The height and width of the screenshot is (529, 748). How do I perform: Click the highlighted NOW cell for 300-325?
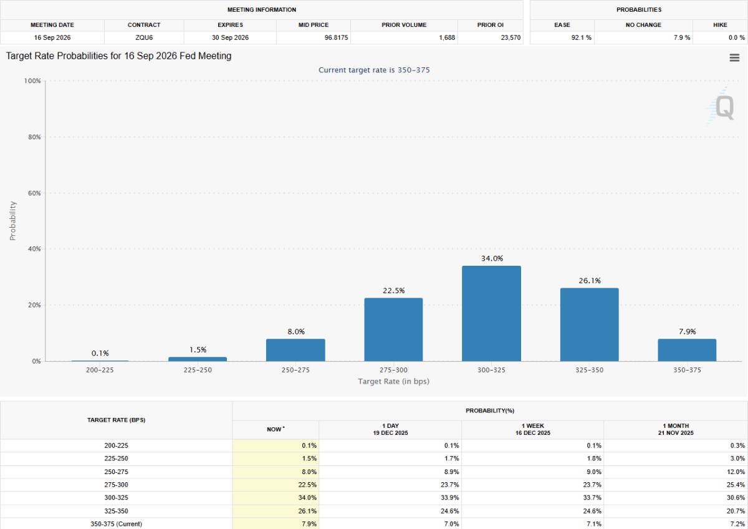pyautogui.click(x=276, y=498)
